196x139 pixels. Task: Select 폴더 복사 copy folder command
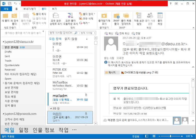(x=39, y=14)
